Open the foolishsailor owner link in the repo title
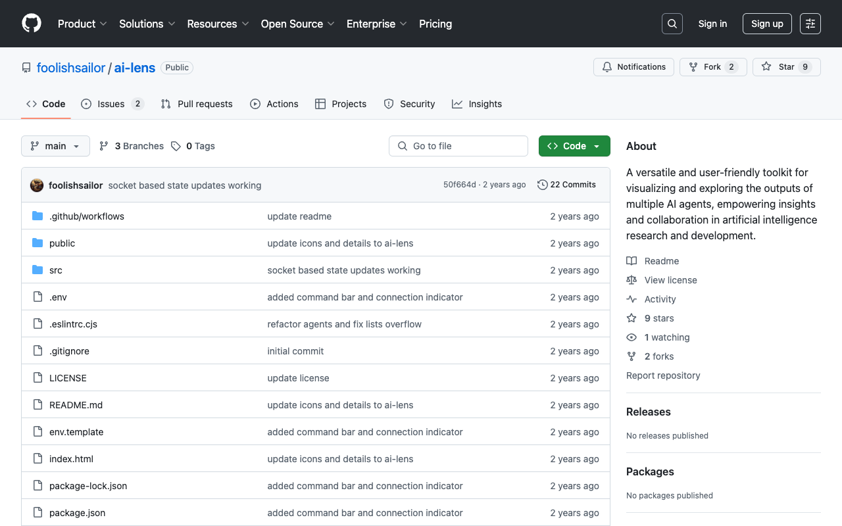 click(x=71, y=68)
